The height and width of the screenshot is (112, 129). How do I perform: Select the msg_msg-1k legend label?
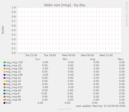coord(13,72)
